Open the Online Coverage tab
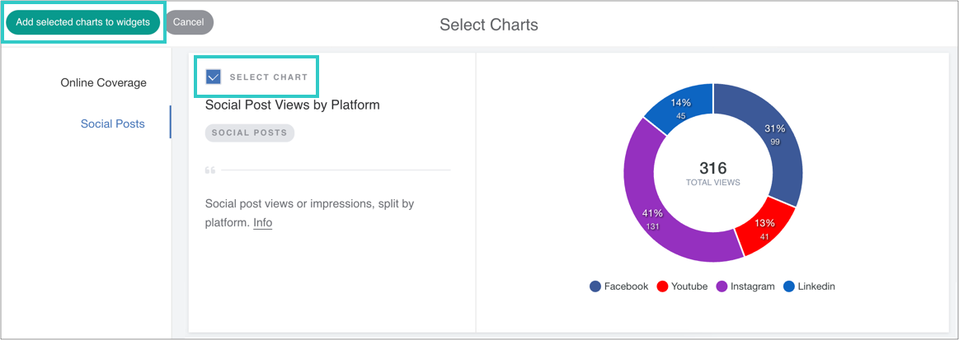The image size is (959, 340). click(103, 82)
